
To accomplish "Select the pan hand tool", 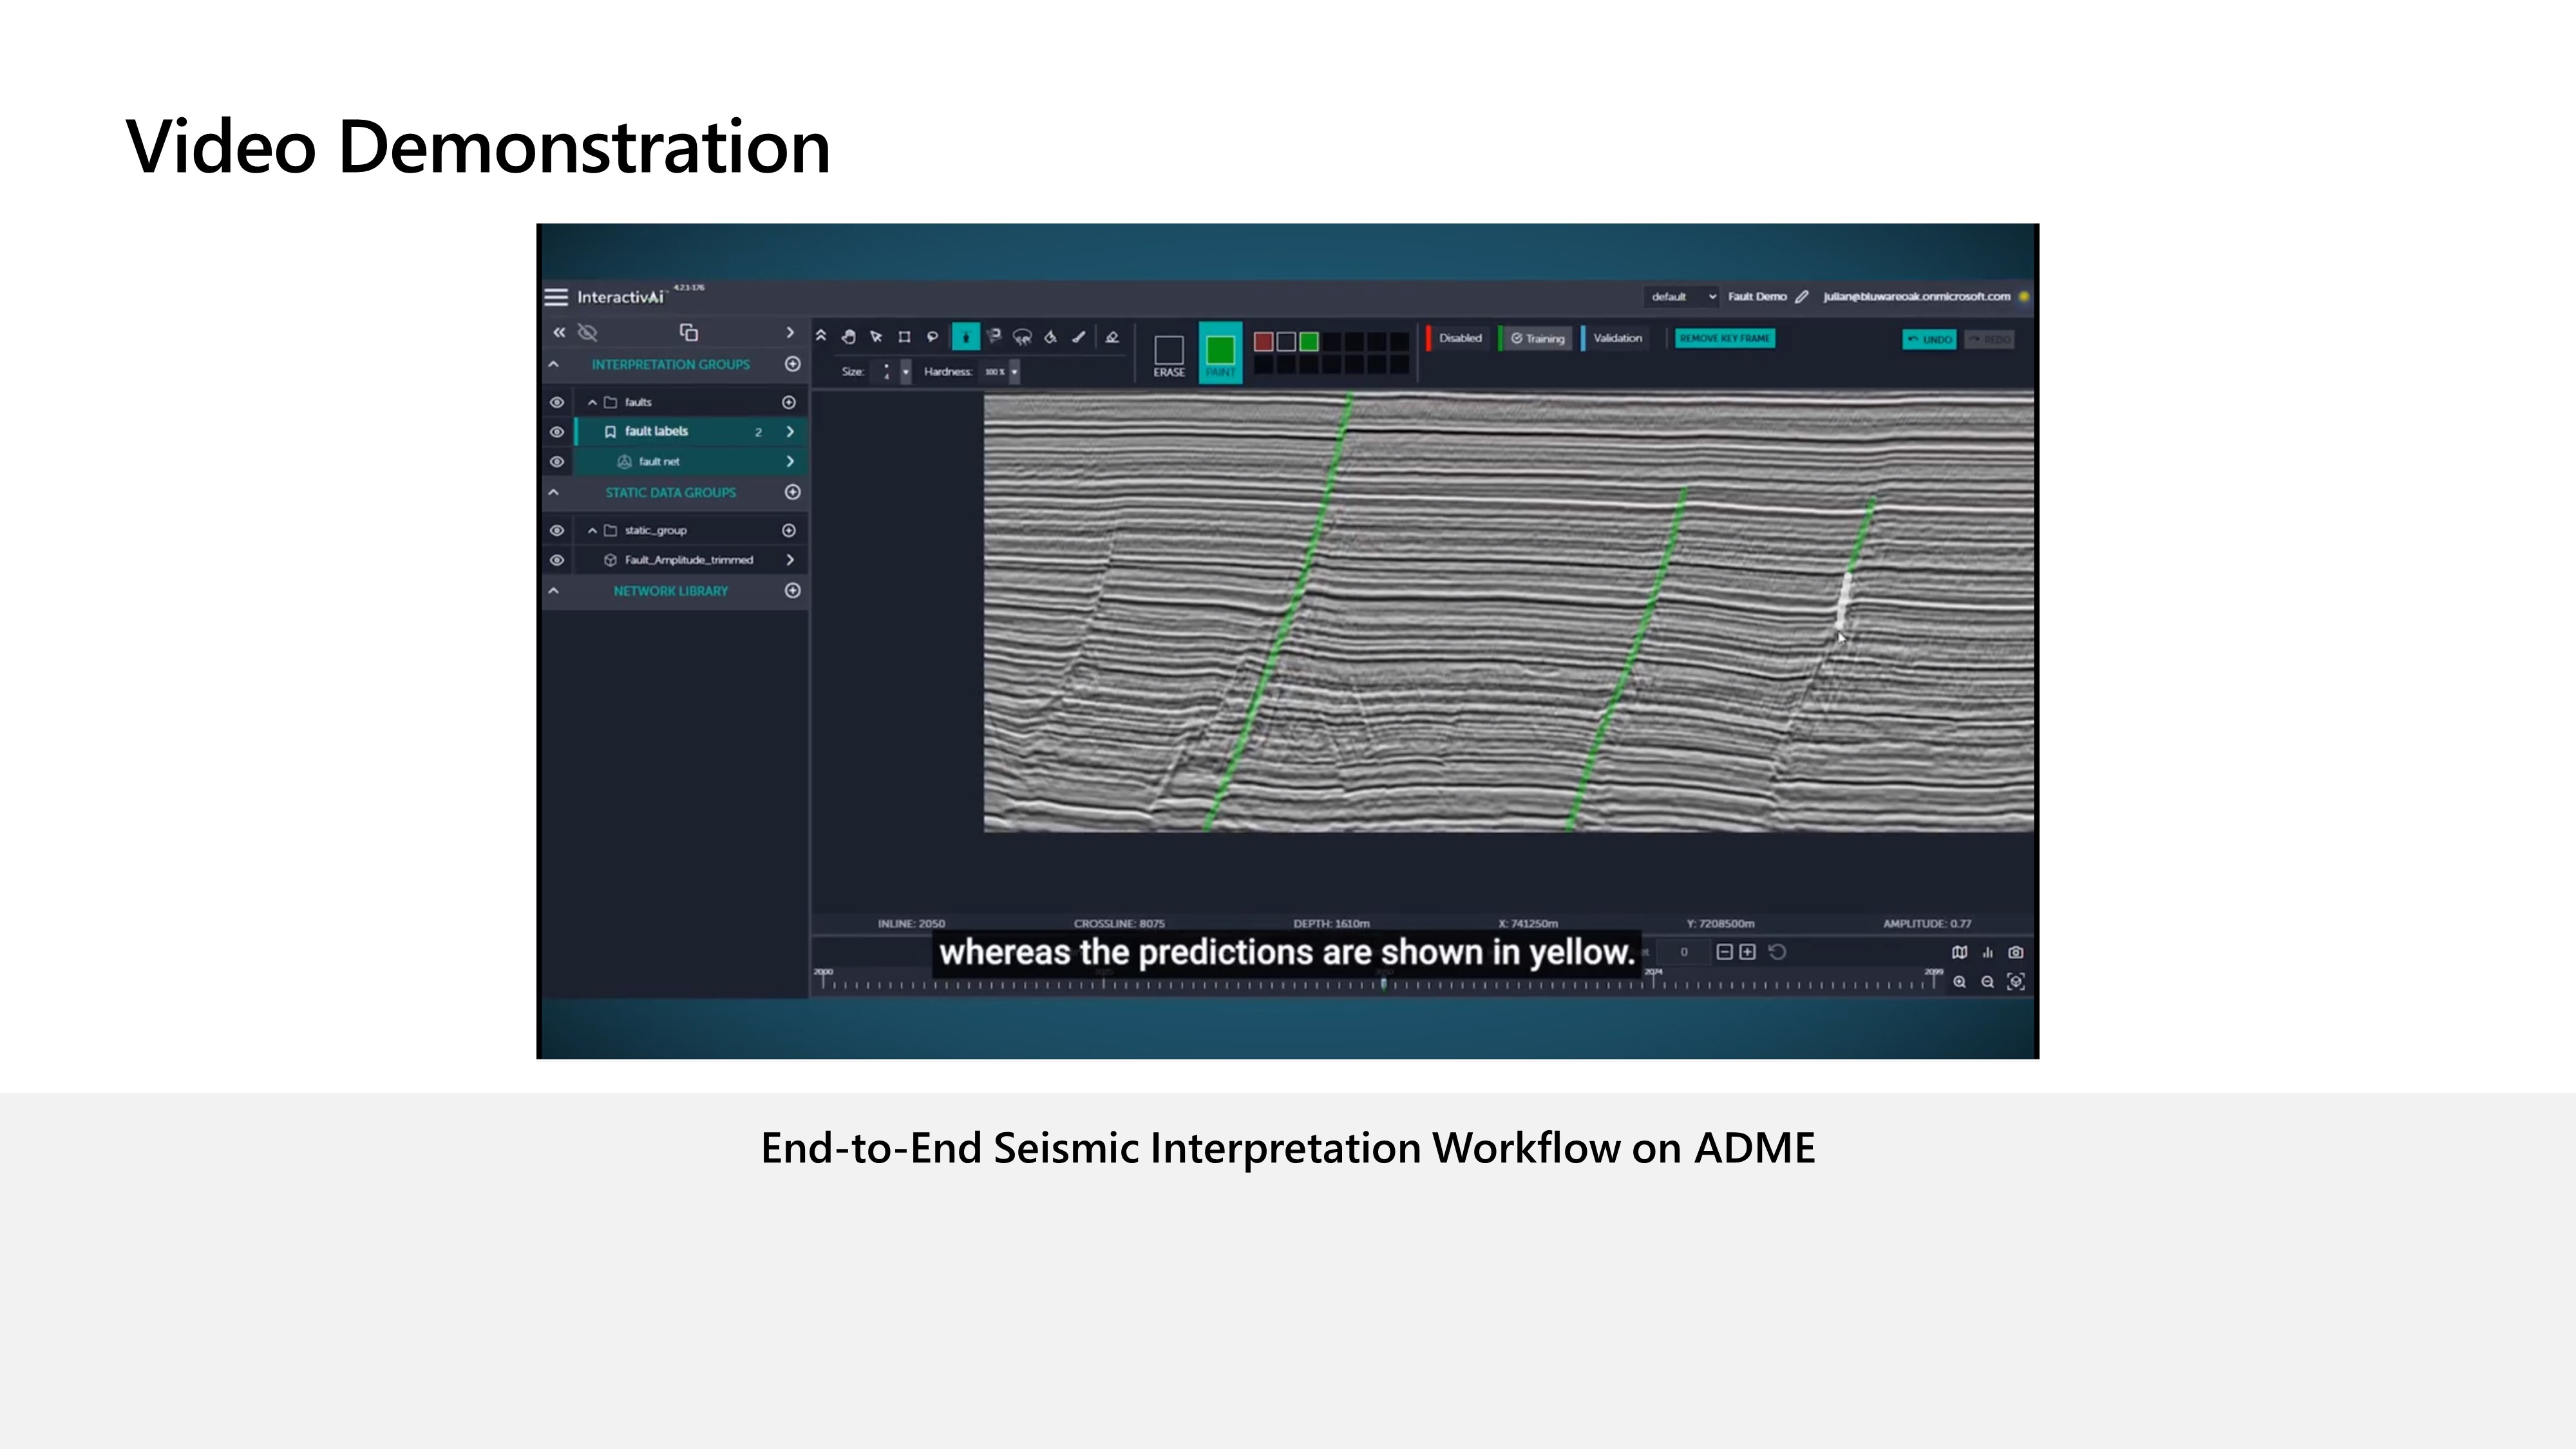I will 848,337.
